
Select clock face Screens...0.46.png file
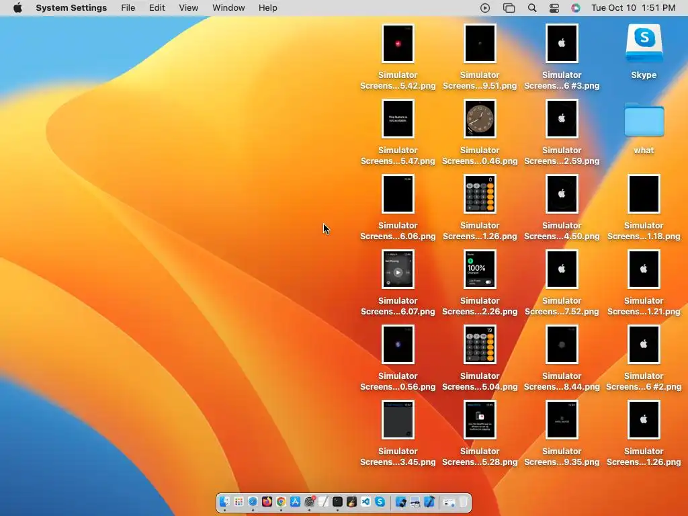tap(480, 118)
